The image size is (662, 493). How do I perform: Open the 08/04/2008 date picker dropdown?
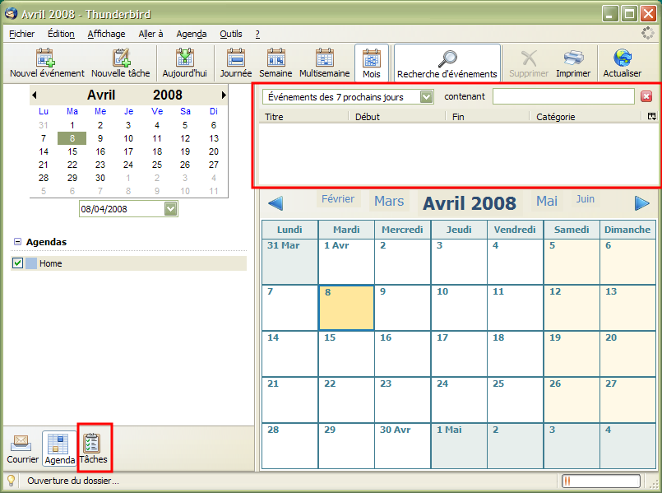pyautogui.click(x=170, y=209)
